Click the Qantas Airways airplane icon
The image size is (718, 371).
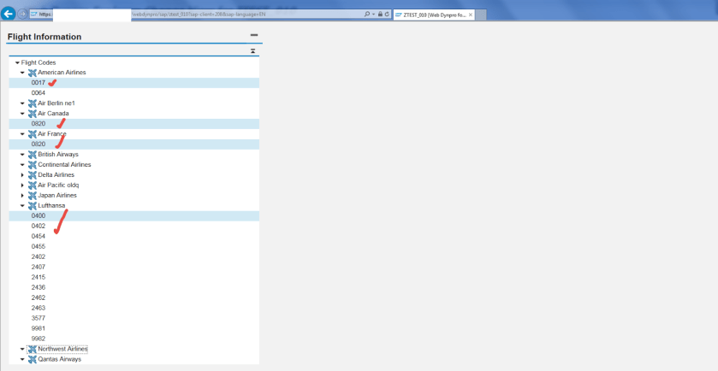32,360
